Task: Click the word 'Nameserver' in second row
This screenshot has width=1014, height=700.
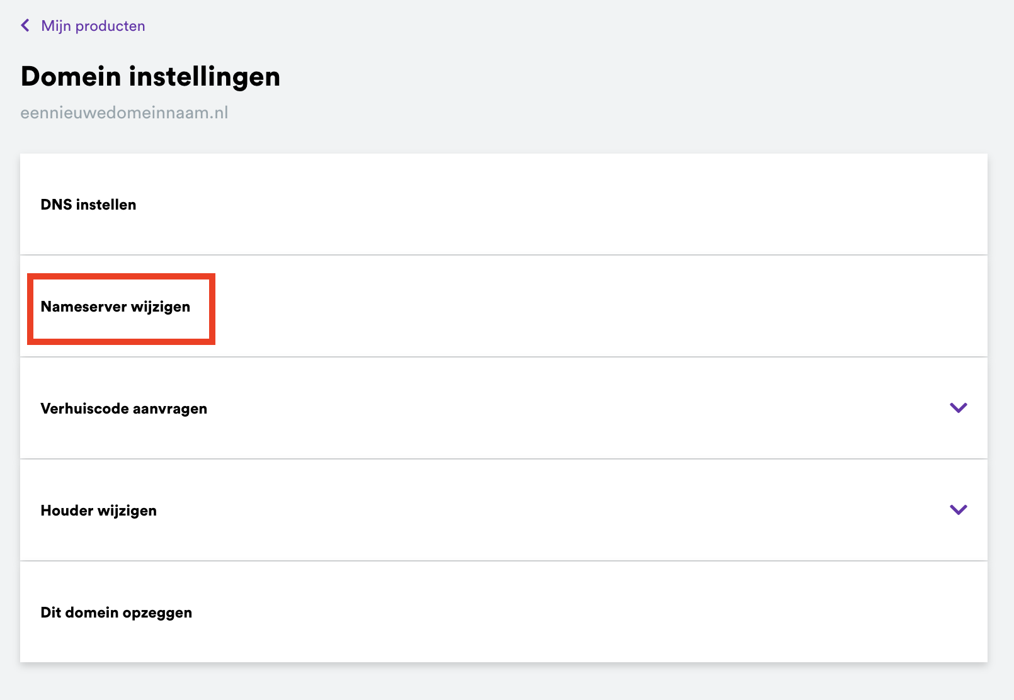Action: point(84,307)
